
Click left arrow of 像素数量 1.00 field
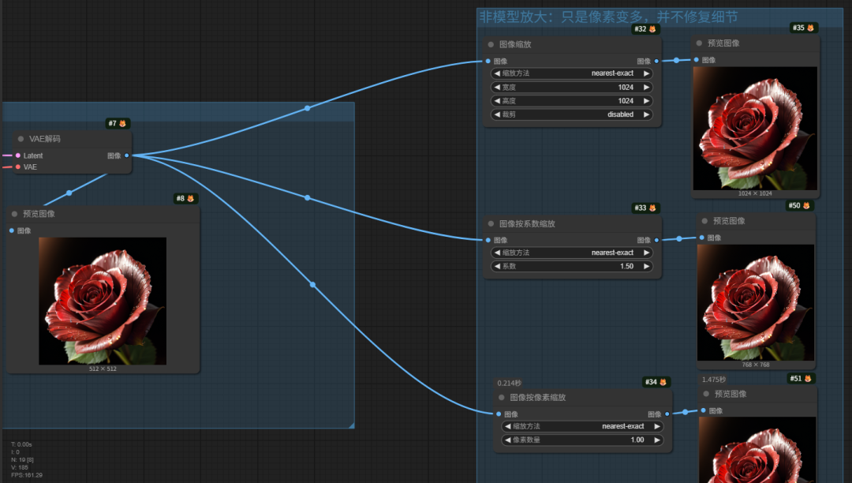click(x=507, y=440)
